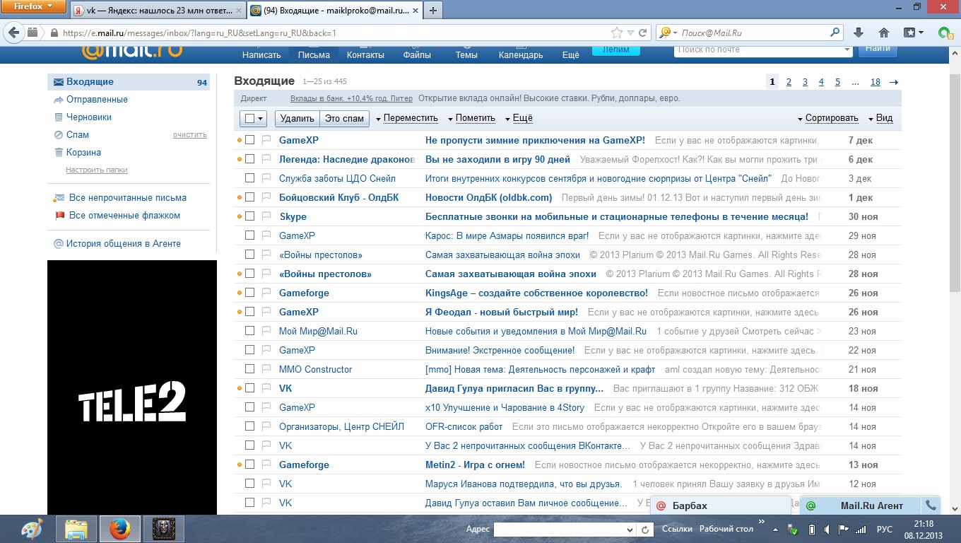Click the volume icon in system tray
The image size is (961, 543).
pos(826,530)
